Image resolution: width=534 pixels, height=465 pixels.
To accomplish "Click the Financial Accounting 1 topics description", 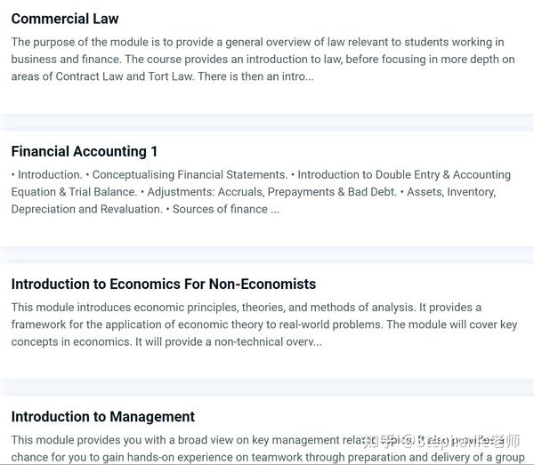I will coord(261,192).
